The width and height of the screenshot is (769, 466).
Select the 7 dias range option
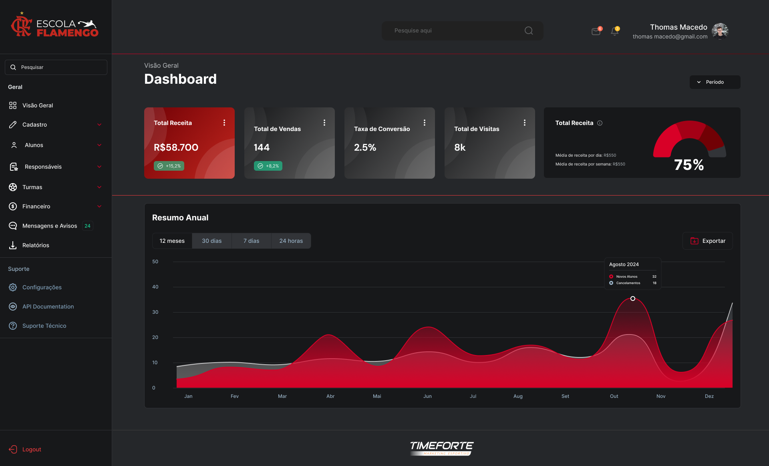point(252,241)
